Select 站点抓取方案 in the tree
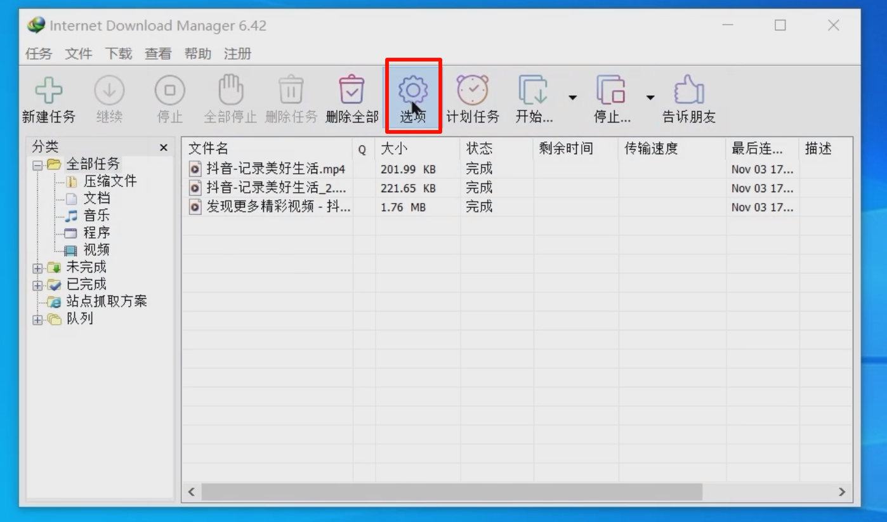Image resolution: width=887 pixels, height=522 pixels. (x=107, y=301)
